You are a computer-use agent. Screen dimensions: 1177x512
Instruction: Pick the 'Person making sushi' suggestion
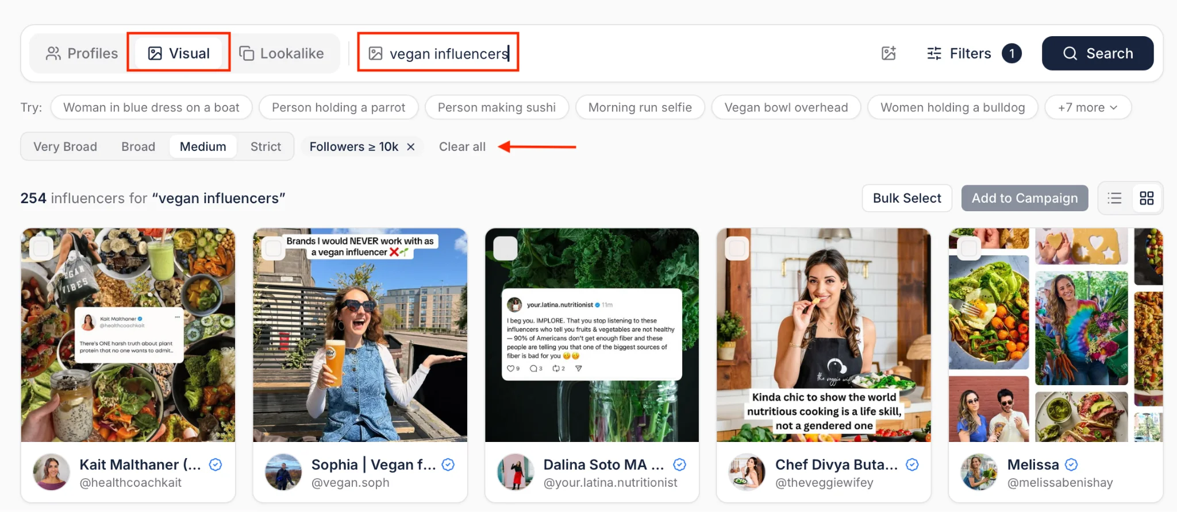(x=497, y=107)
